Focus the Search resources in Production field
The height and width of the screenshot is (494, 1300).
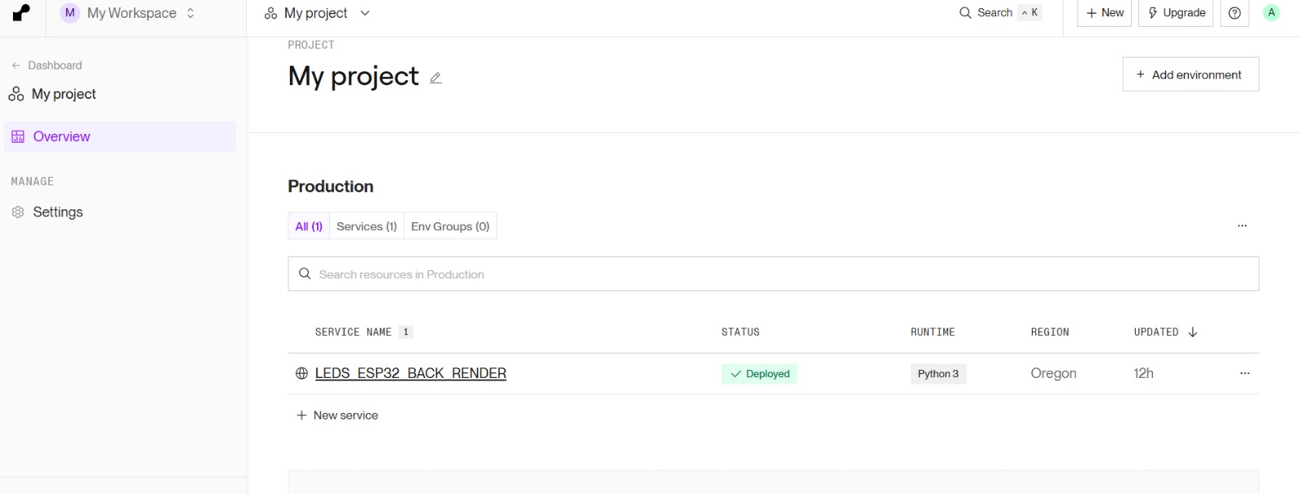click(773, 274)
